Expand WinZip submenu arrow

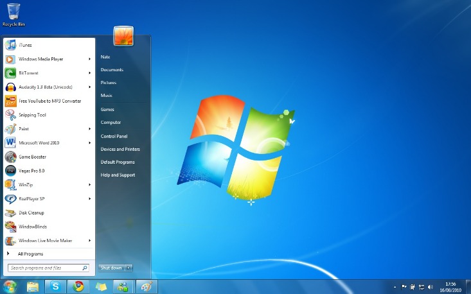89,185
